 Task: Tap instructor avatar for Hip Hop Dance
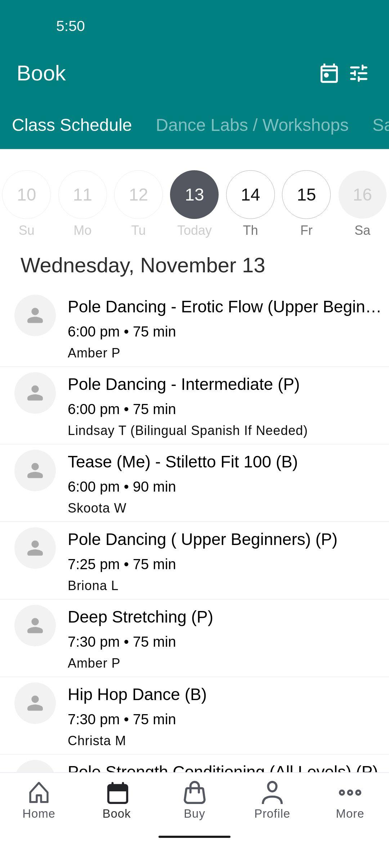click(x=35, y=703)
